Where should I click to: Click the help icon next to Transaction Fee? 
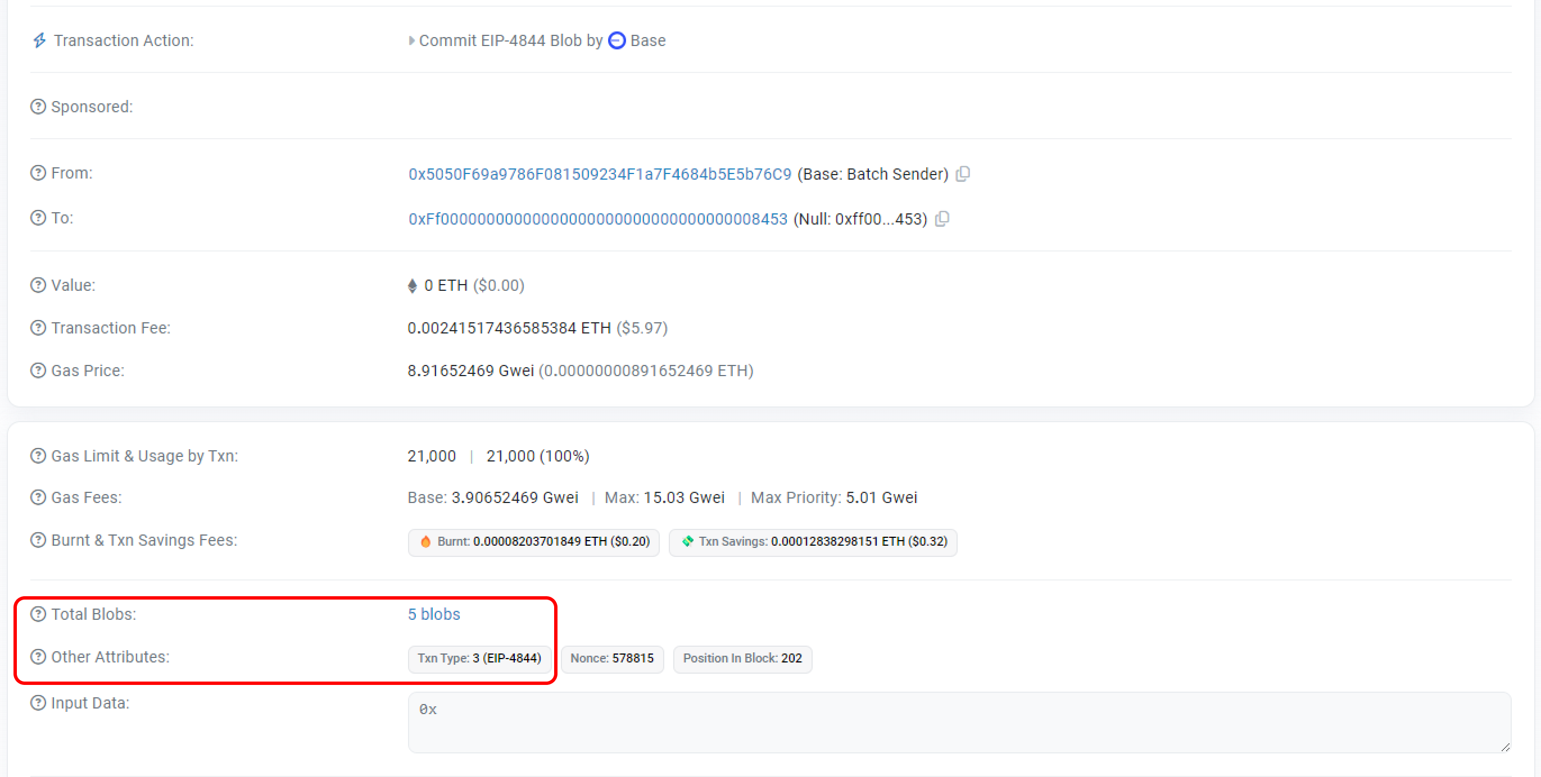pyautogui.click(x=38, y=327)
